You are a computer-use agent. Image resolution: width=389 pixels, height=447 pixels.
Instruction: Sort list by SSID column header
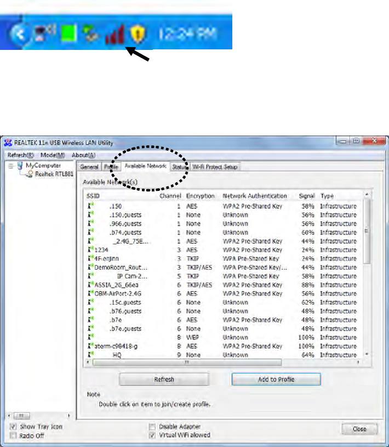pos(93,196)
